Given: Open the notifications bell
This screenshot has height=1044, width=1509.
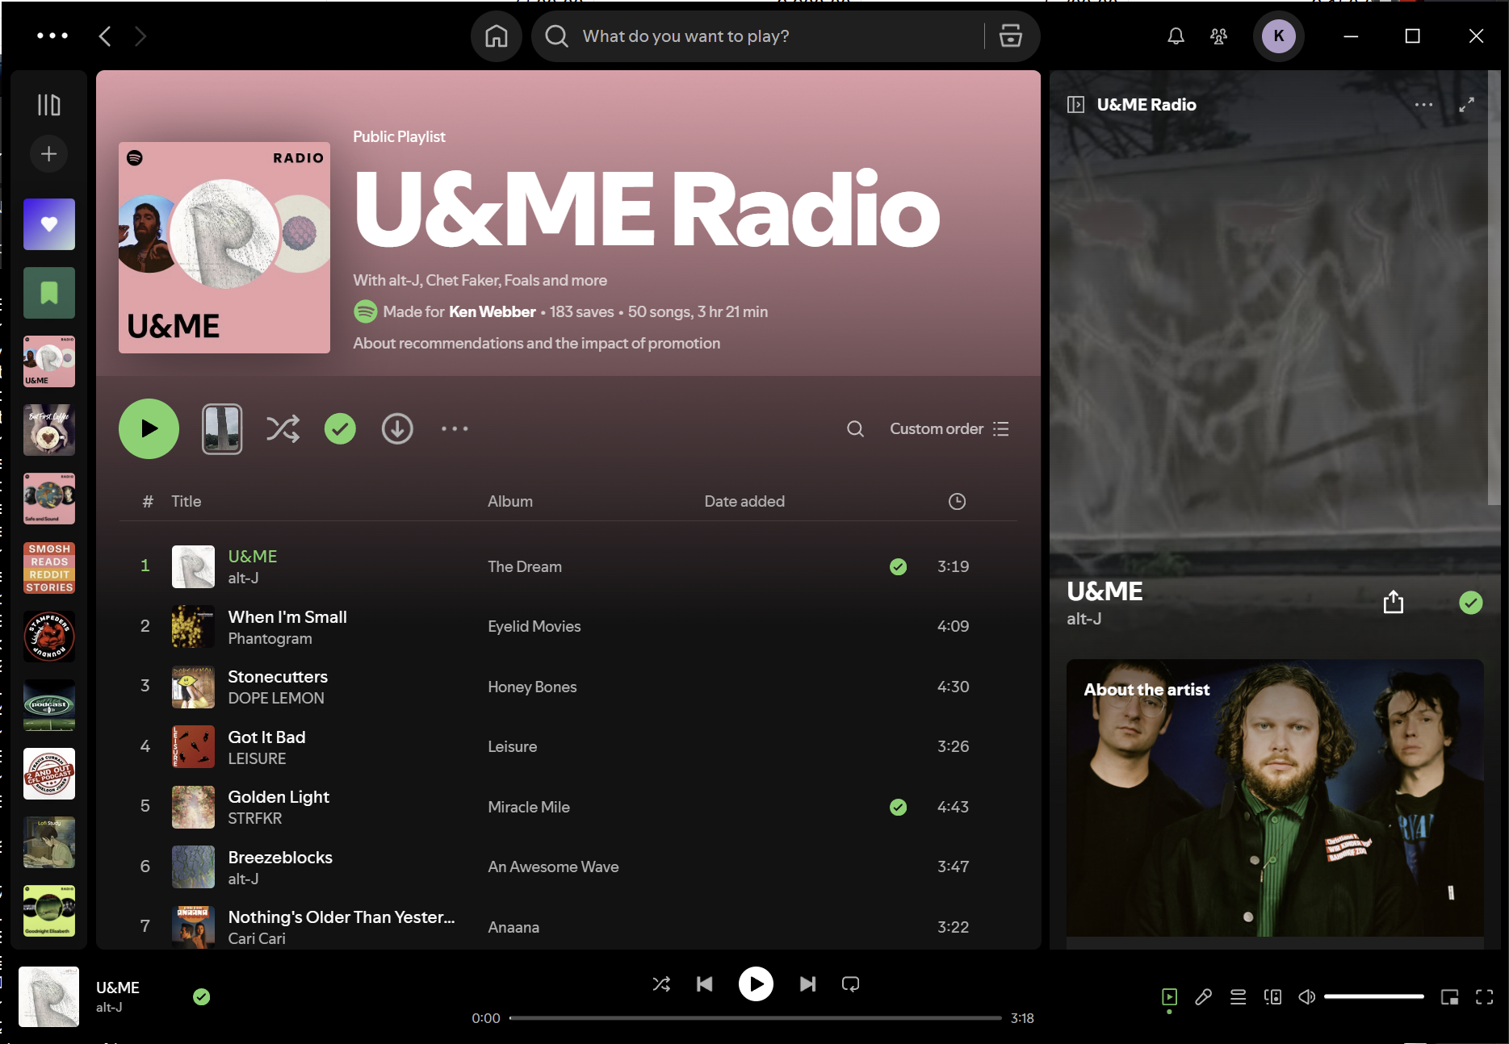Looking at the screenshot, I should tap(1176, 36).
